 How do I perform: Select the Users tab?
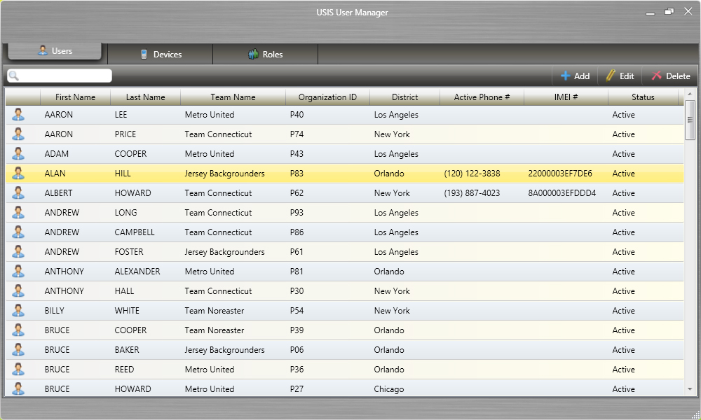[x=55, y=51]
